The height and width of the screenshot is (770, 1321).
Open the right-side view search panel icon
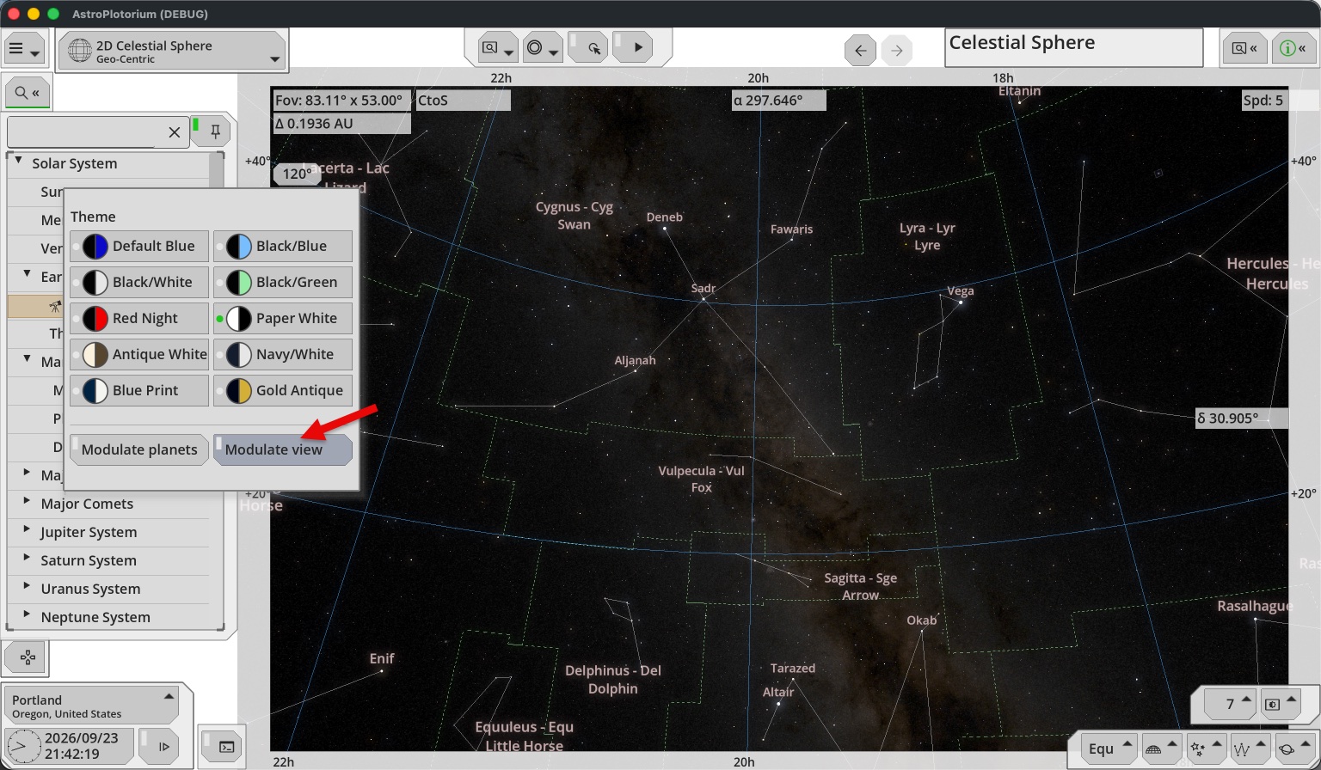point(1244,49)
